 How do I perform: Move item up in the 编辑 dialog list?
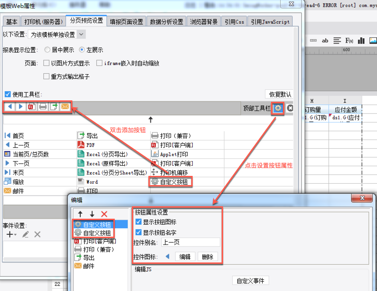pos(80,214)
